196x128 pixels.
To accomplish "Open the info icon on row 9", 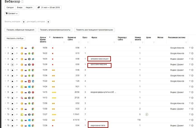I will (192, 92).
